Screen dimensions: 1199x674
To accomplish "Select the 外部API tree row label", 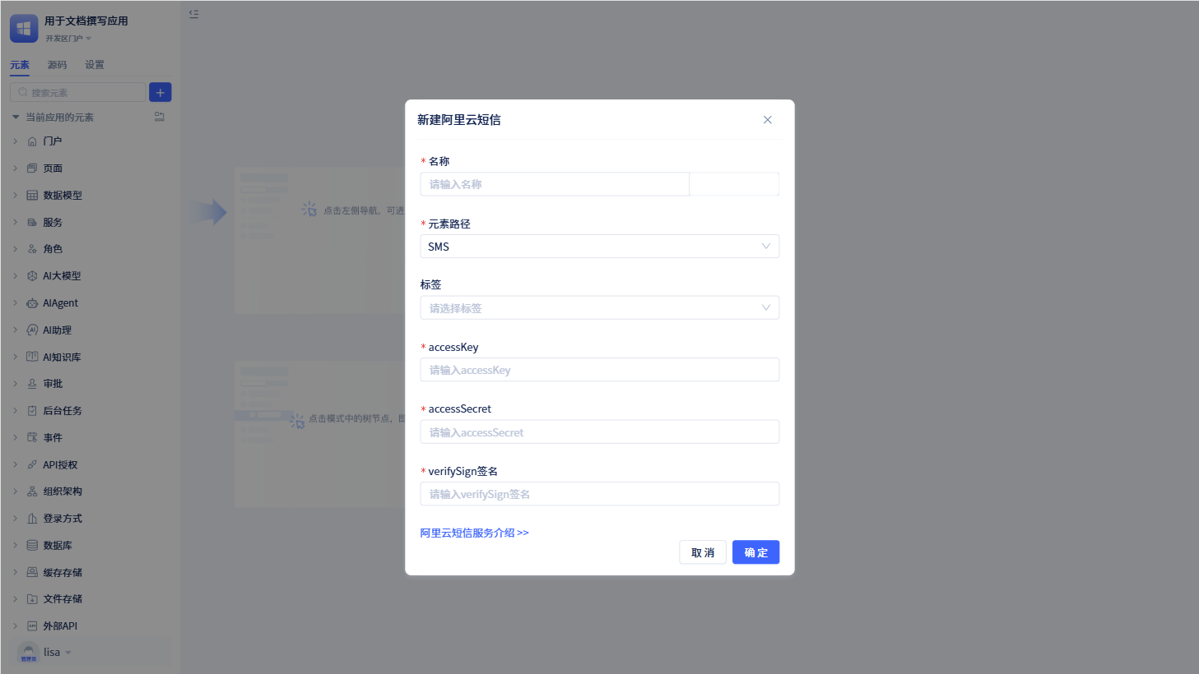I will pos(60,626).
